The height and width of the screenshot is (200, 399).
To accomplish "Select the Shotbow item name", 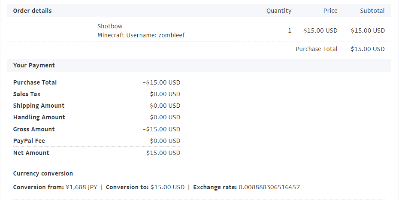I will 110,26.
